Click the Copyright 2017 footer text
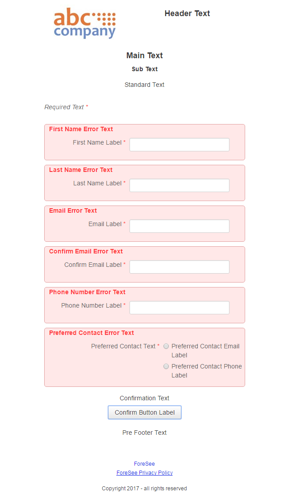The image size is (284, 493). click(144, 489)
